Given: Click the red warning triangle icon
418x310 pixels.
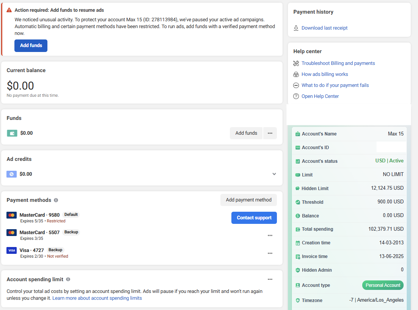Looking at the screenshot, I should click(9, 10).
